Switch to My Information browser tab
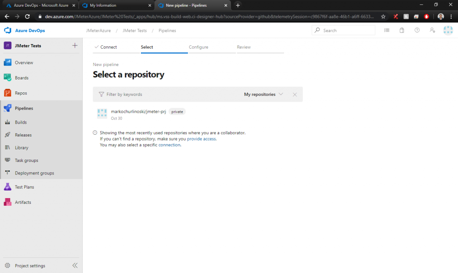Screen dimensions: 458x273 (116, 5)
